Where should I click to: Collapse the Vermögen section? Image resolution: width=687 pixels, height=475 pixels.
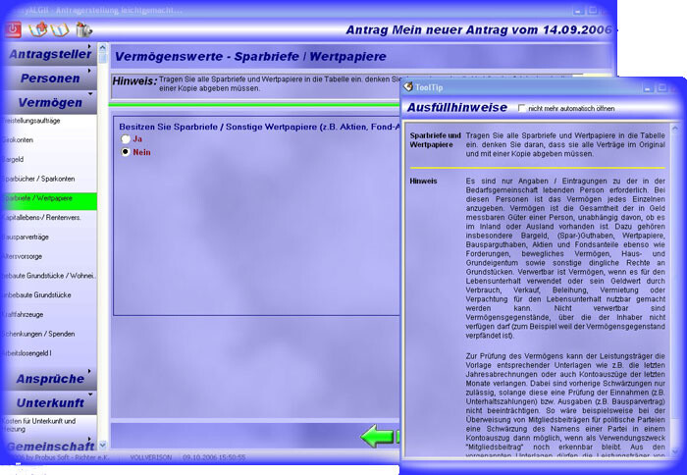pyautogui.click(x=50, y=102)
